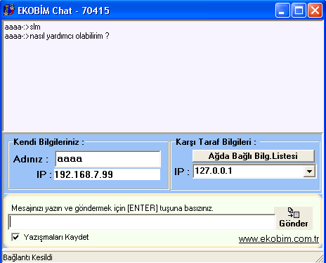Click the Bağlantı Kesildi status bar text
Image resolution: width=326 pixels, height=263 pixels.
[x=28, y=257]
